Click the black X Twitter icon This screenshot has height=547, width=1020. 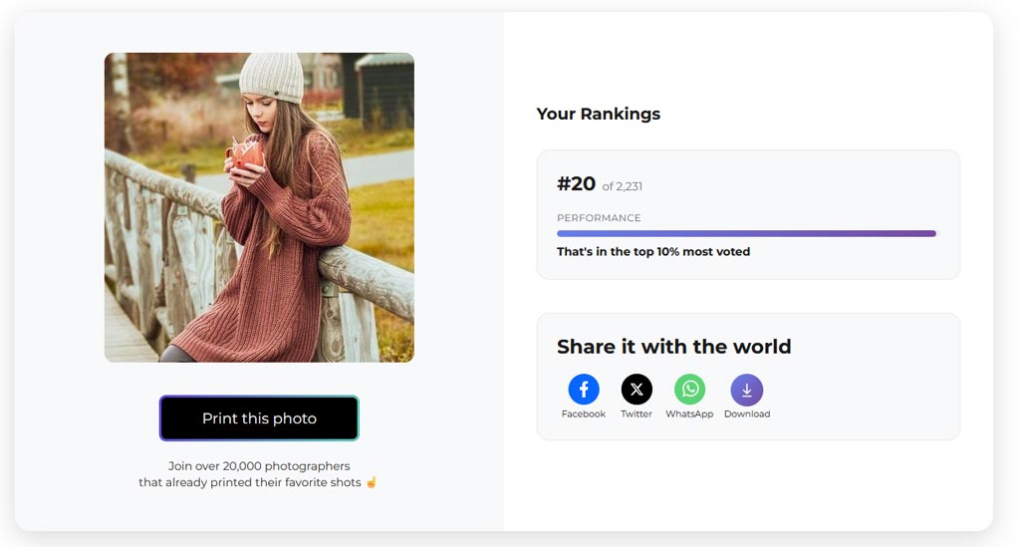(637, 390)
